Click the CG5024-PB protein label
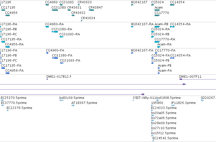The width and height of the screenshot is (216, 142). click(x=160, y=61)
